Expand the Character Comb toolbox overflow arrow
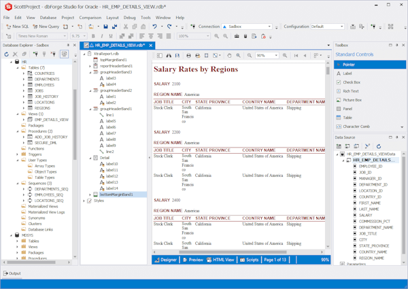Image resolution: width=408 pixels, height=289 pixels. [x=403, y=127]
